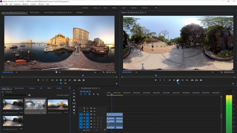Open the Program panel menu
Viewport: 237px width, 133px height.
[x=145, y=13]
